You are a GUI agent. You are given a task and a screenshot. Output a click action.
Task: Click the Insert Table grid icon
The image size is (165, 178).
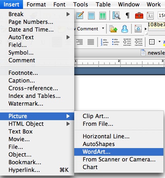(91, 15)
